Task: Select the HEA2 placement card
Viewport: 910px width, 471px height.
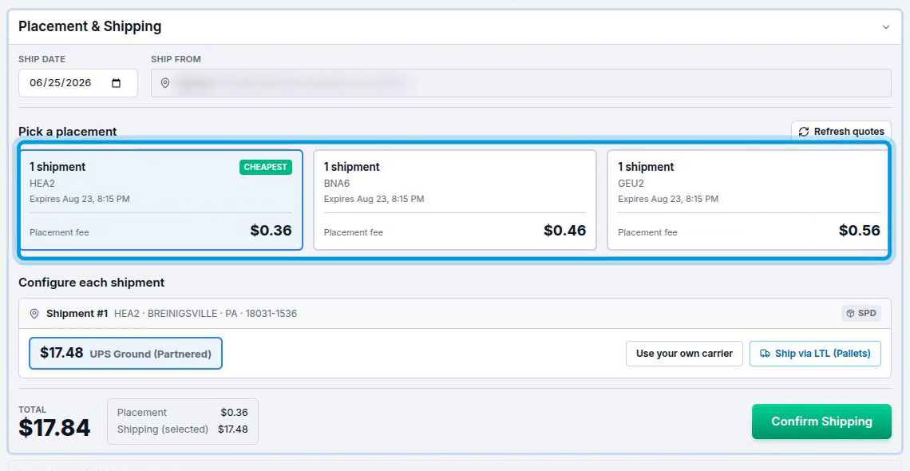Action: point(160,200)
